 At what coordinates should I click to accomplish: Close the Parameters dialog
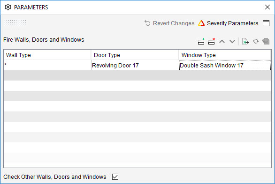tap(267, 7)
